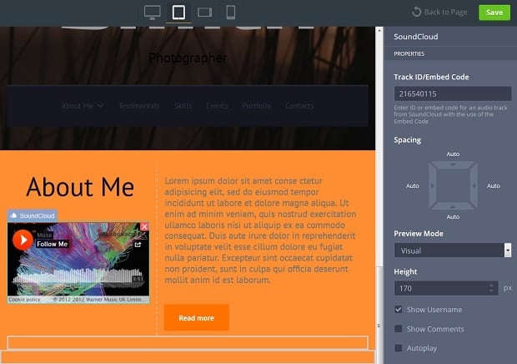Enable the Autoplay checkbox
The height and width of the screenshot is (364, 517).
pyautogui.click(x=399, y=348)
